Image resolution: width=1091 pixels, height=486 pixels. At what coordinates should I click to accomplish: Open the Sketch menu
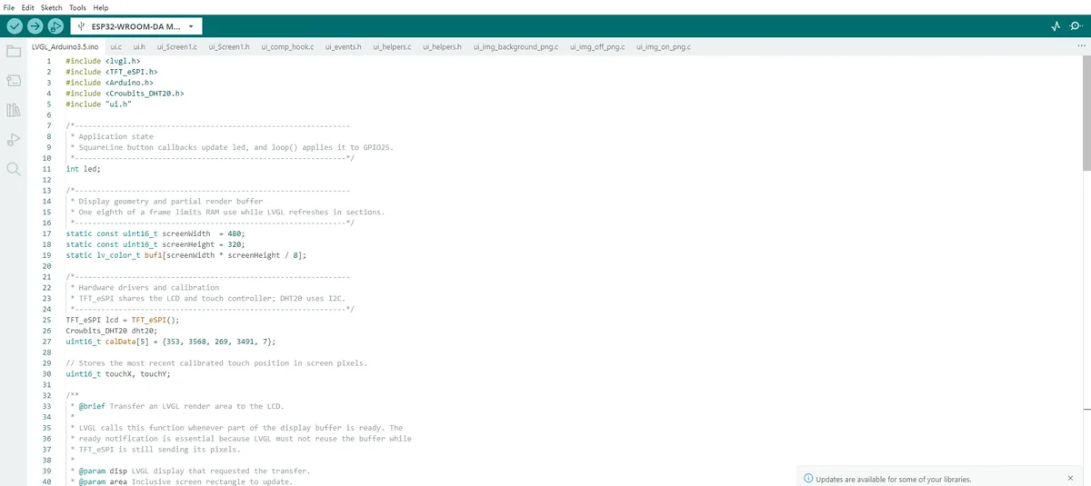(x=52, y=7)
